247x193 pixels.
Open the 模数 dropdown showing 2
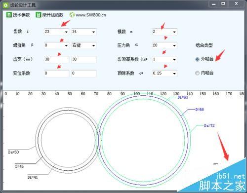pyautogui.click(x=165, y=32)
